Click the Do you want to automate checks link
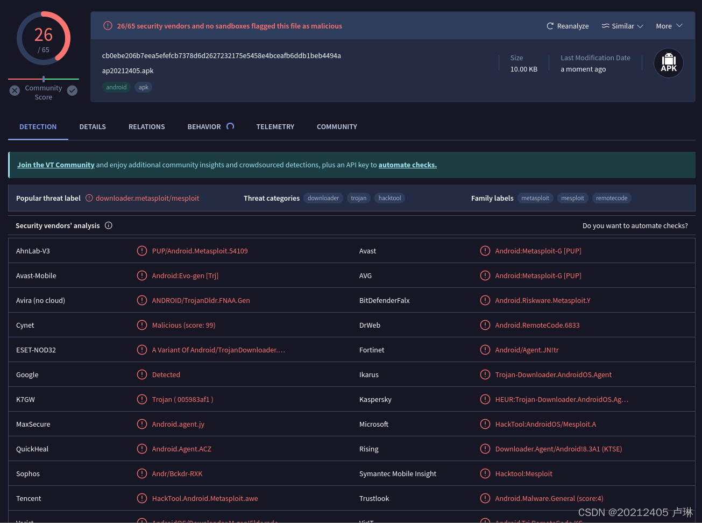The width and height of the screenshot is (702, 523). point(635,225)
